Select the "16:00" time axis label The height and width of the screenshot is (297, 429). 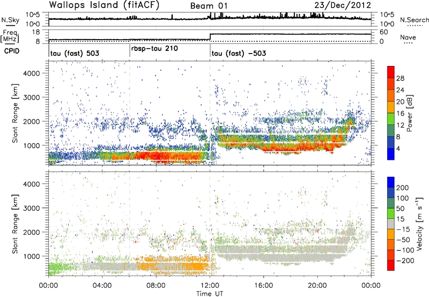click(x=263, y=286)
